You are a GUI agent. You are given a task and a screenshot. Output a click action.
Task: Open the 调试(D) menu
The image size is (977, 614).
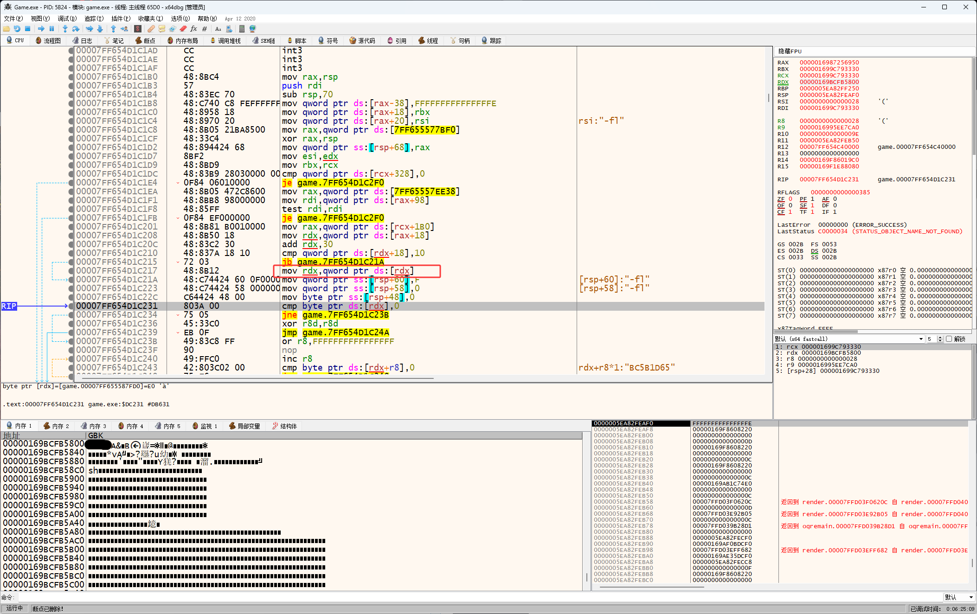(67, 19)
